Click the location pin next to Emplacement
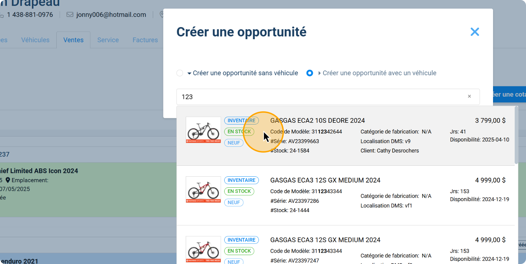The image size is (526, 264). click(8, 180)
